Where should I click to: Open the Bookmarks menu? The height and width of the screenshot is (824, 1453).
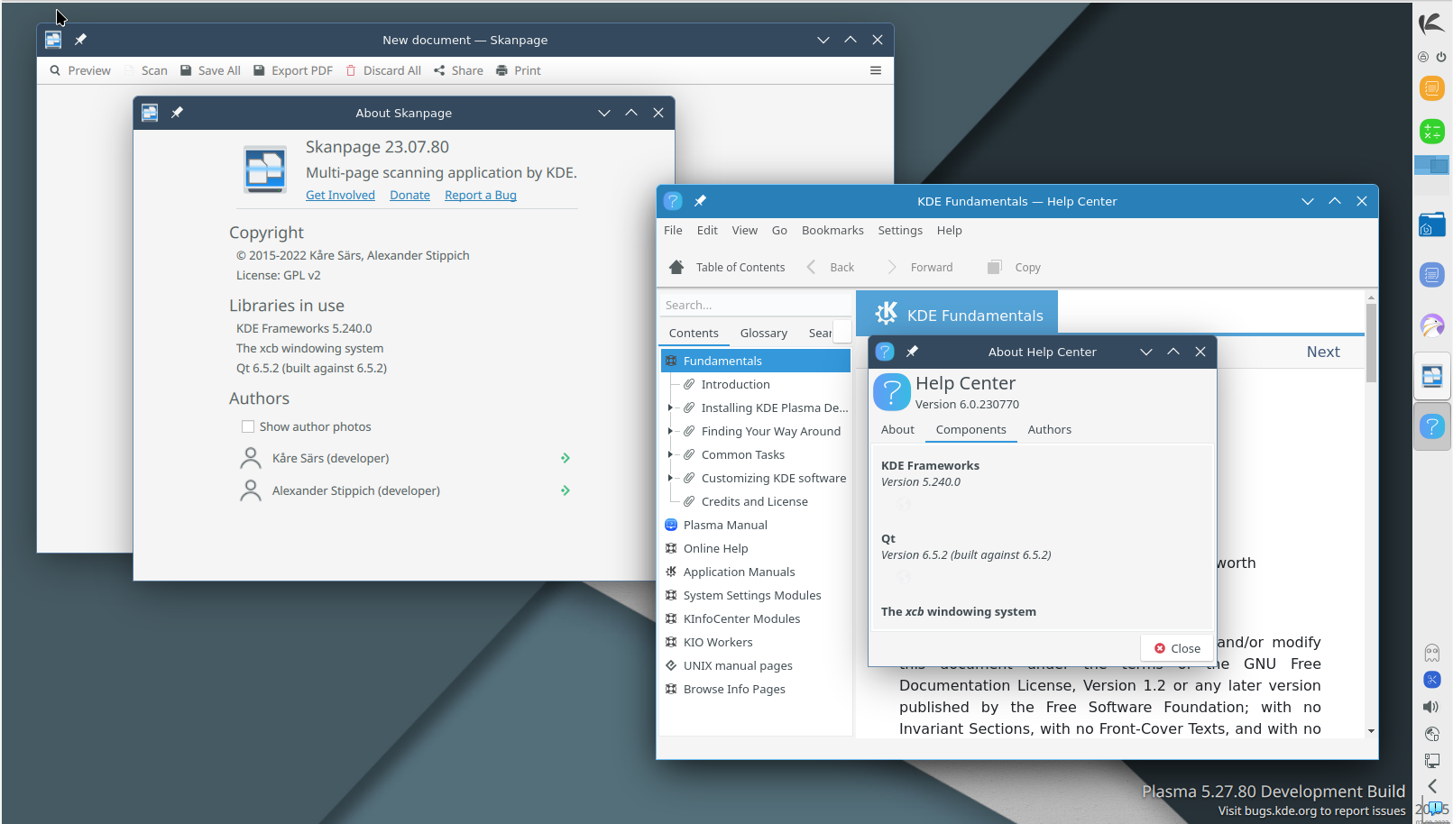[x=832, y=230]
